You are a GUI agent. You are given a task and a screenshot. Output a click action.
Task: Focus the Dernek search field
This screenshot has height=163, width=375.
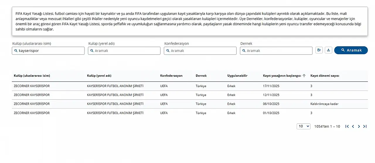coord(278,51)
